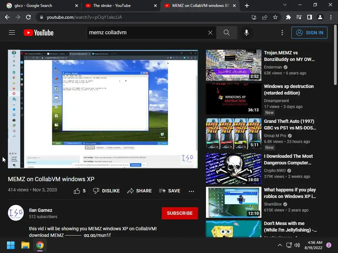
Task: Open Chrome profile icon
Action: click(320, 17)
